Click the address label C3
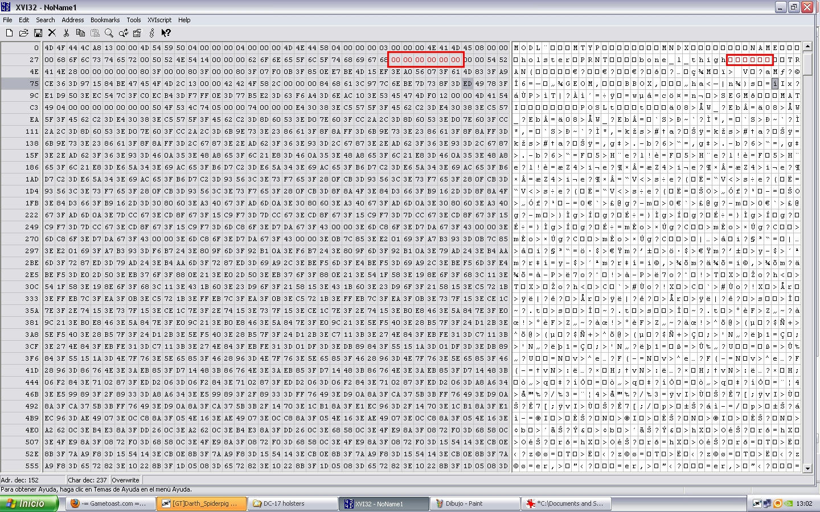The height and width of the screenshot is (512, 820). [34, 108]
